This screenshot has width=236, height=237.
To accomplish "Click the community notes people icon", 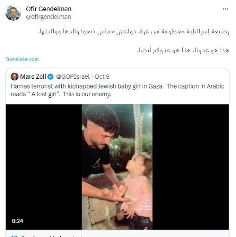I will click(14, 236).
